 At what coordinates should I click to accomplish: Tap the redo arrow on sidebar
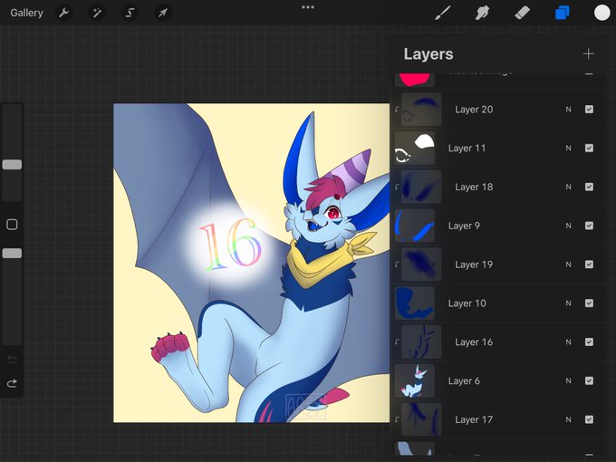[12, 383]
